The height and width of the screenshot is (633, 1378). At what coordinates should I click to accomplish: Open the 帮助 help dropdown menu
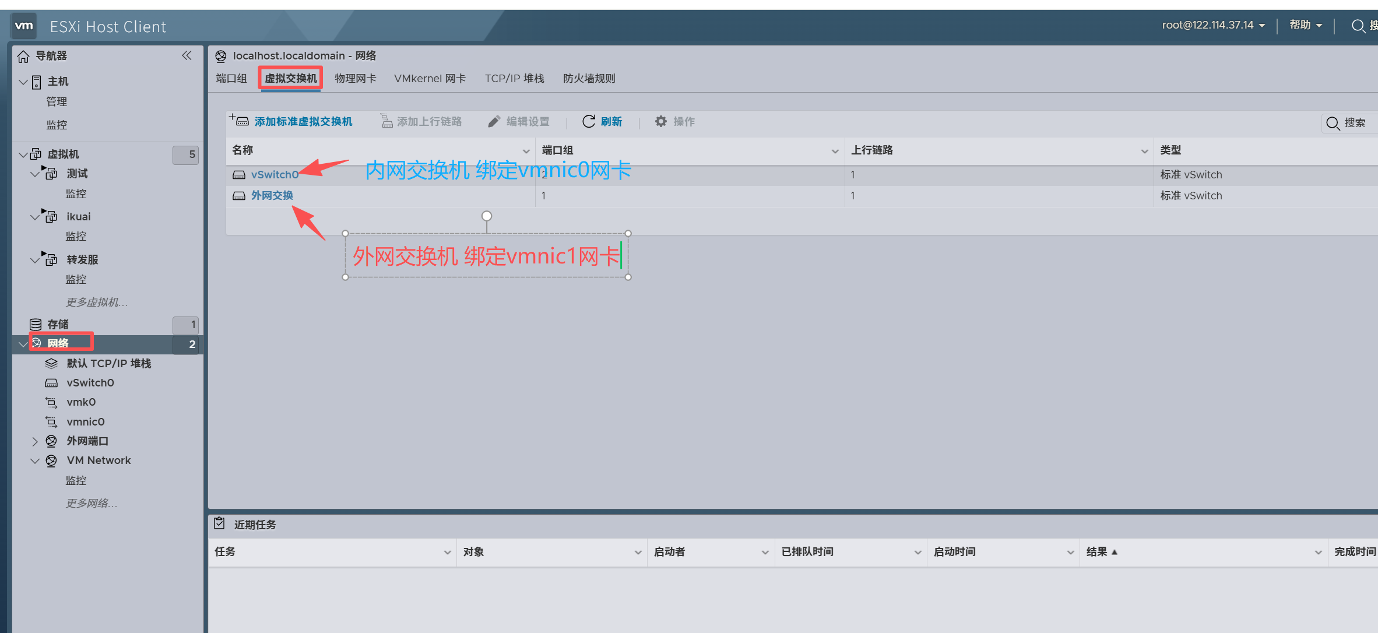(1306, 25)
